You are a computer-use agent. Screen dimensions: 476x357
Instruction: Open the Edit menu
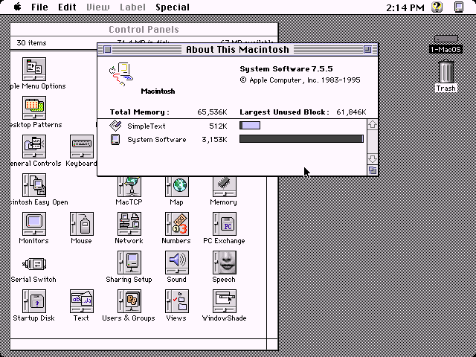[x=67, y=7]
